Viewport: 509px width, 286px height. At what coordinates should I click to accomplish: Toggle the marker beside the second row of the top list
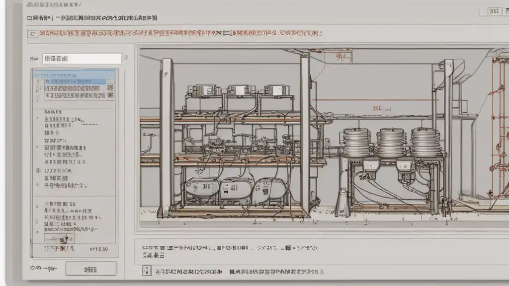click(37, 88)
